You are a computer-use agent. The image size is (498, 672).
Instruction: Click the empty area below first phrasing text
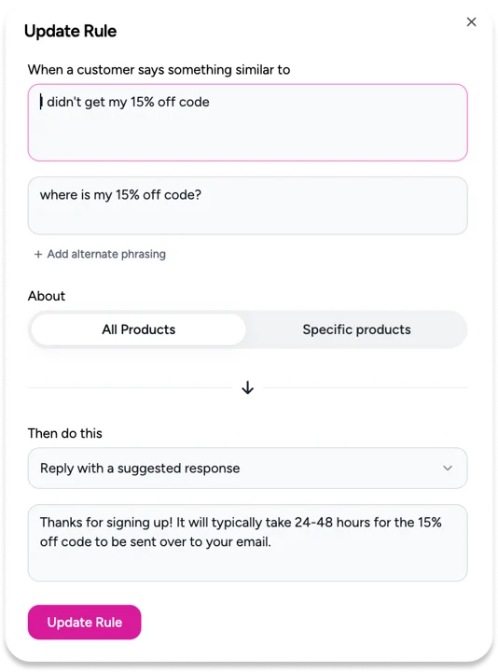pyautogui.click(x=247, y=135)
